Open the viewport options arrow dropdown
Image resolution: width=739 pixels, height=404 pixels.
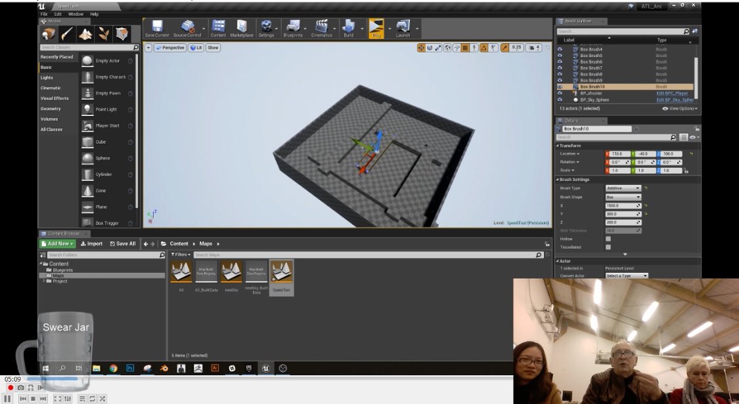pos(148,47)
